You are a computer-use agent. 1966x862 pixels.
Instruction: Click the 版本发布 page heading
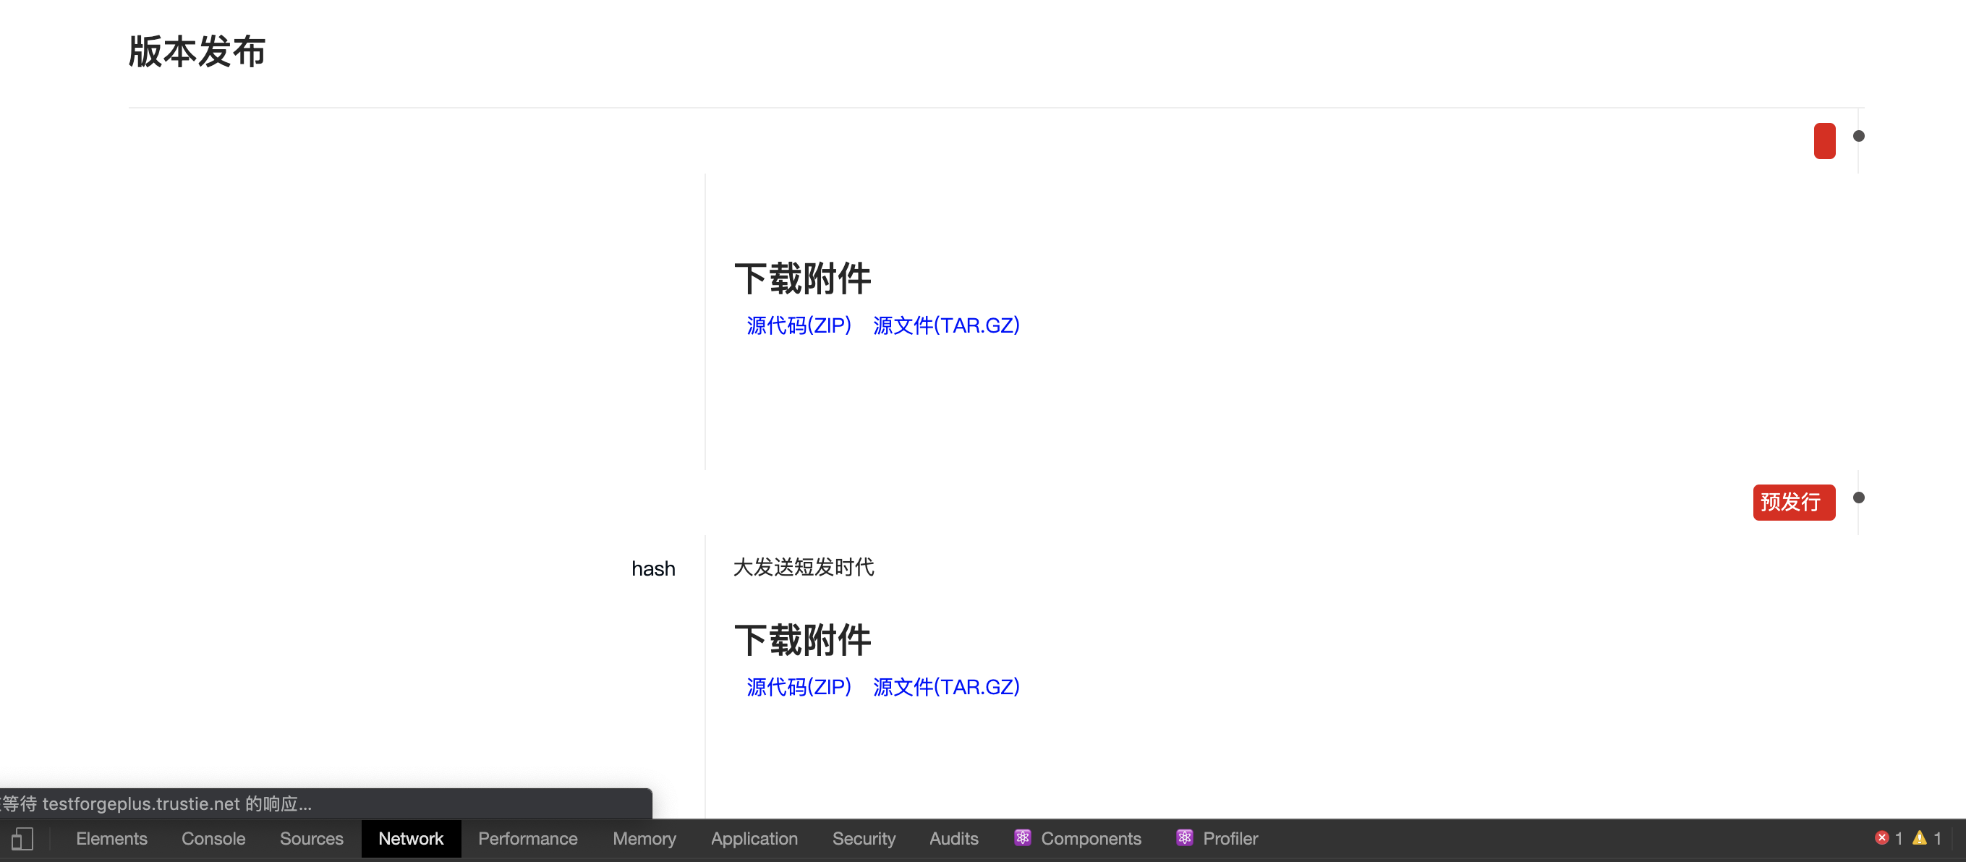click(196, 52)
